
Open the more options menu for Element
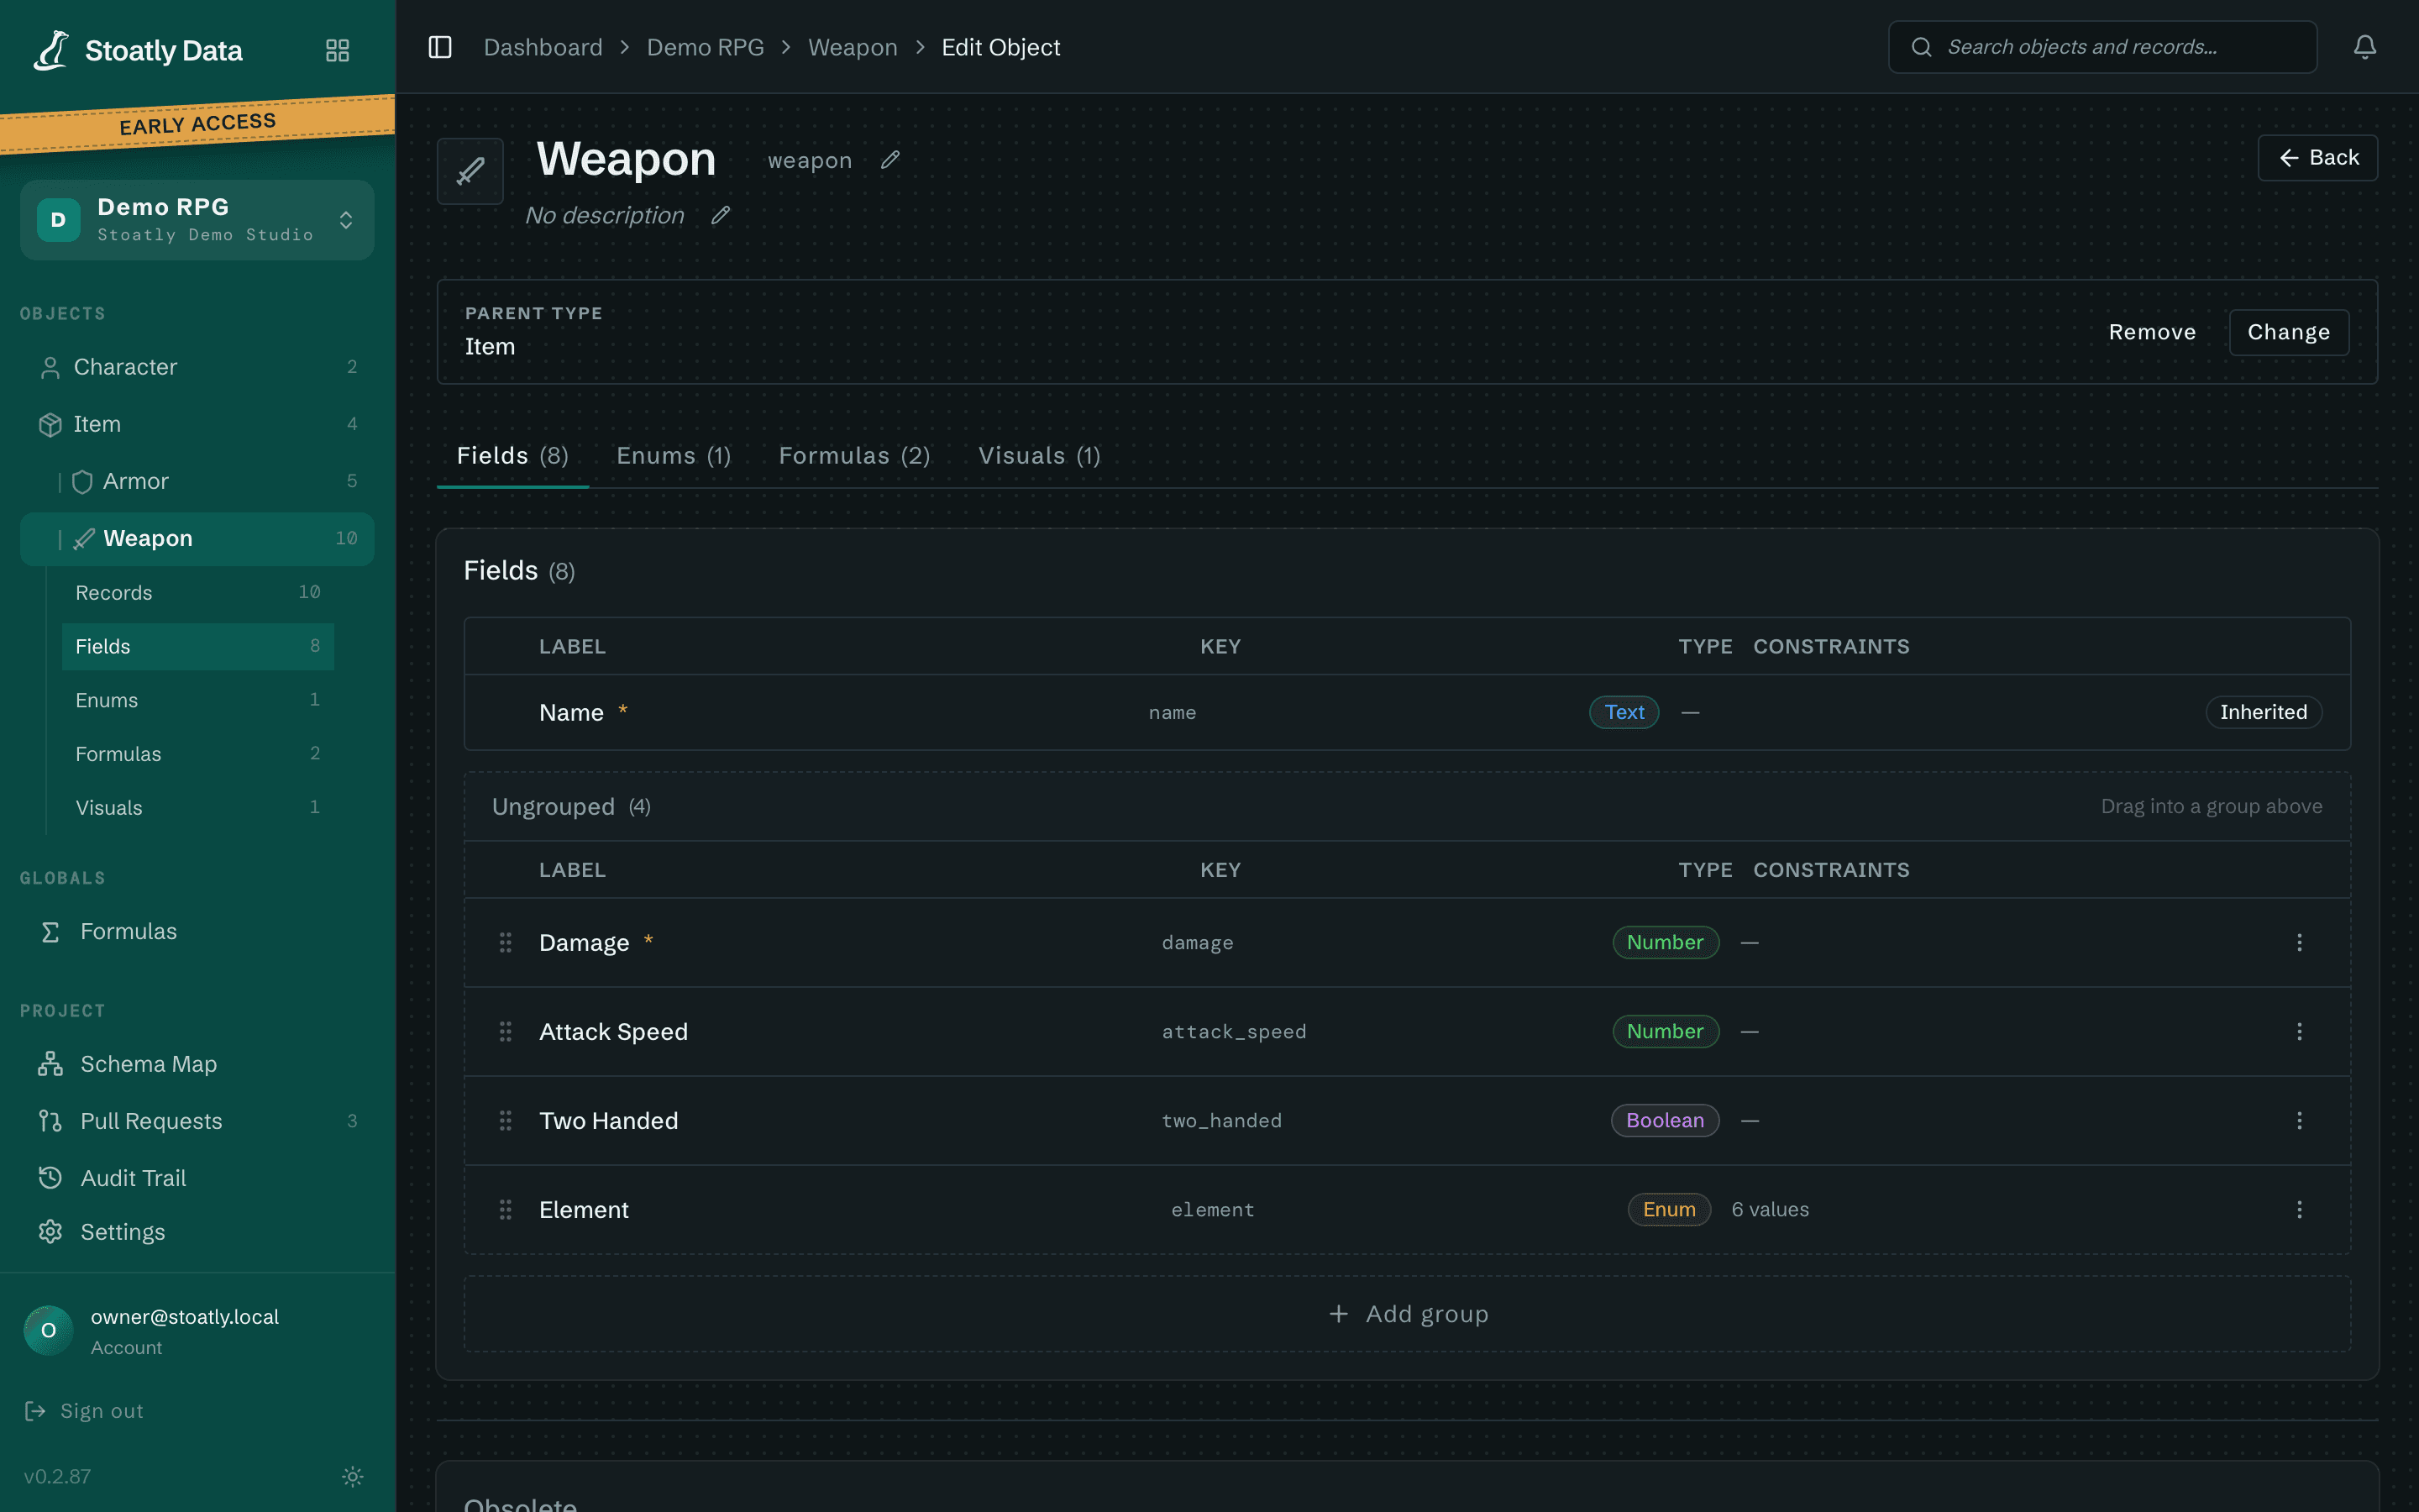[x=2299, y=1209]
